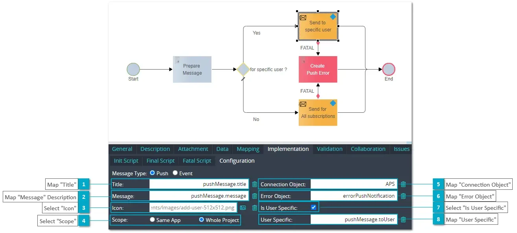Click the trash icon beside the Message field

click(254, 196)
